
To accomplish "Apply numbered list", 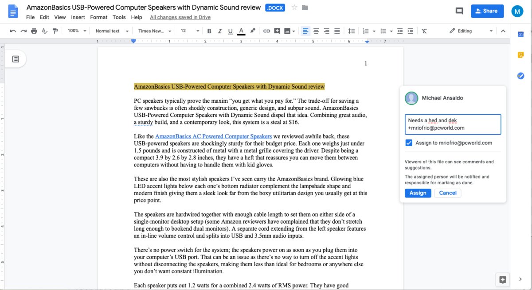I will point(366,31).
